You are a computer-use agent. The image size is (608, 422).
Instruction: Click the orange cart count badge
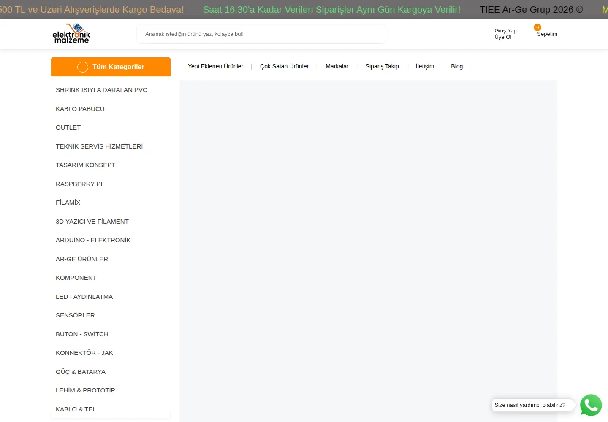(537, 27)
